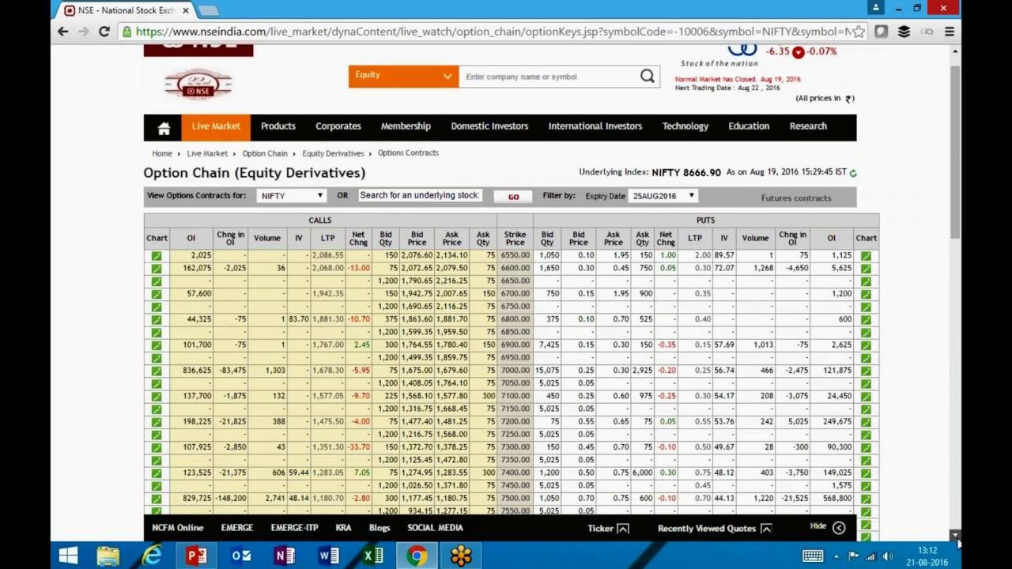The height and width of the screenshot is (569, 1012).
Task: Open the Education menu
Action: tap(749, 126)
